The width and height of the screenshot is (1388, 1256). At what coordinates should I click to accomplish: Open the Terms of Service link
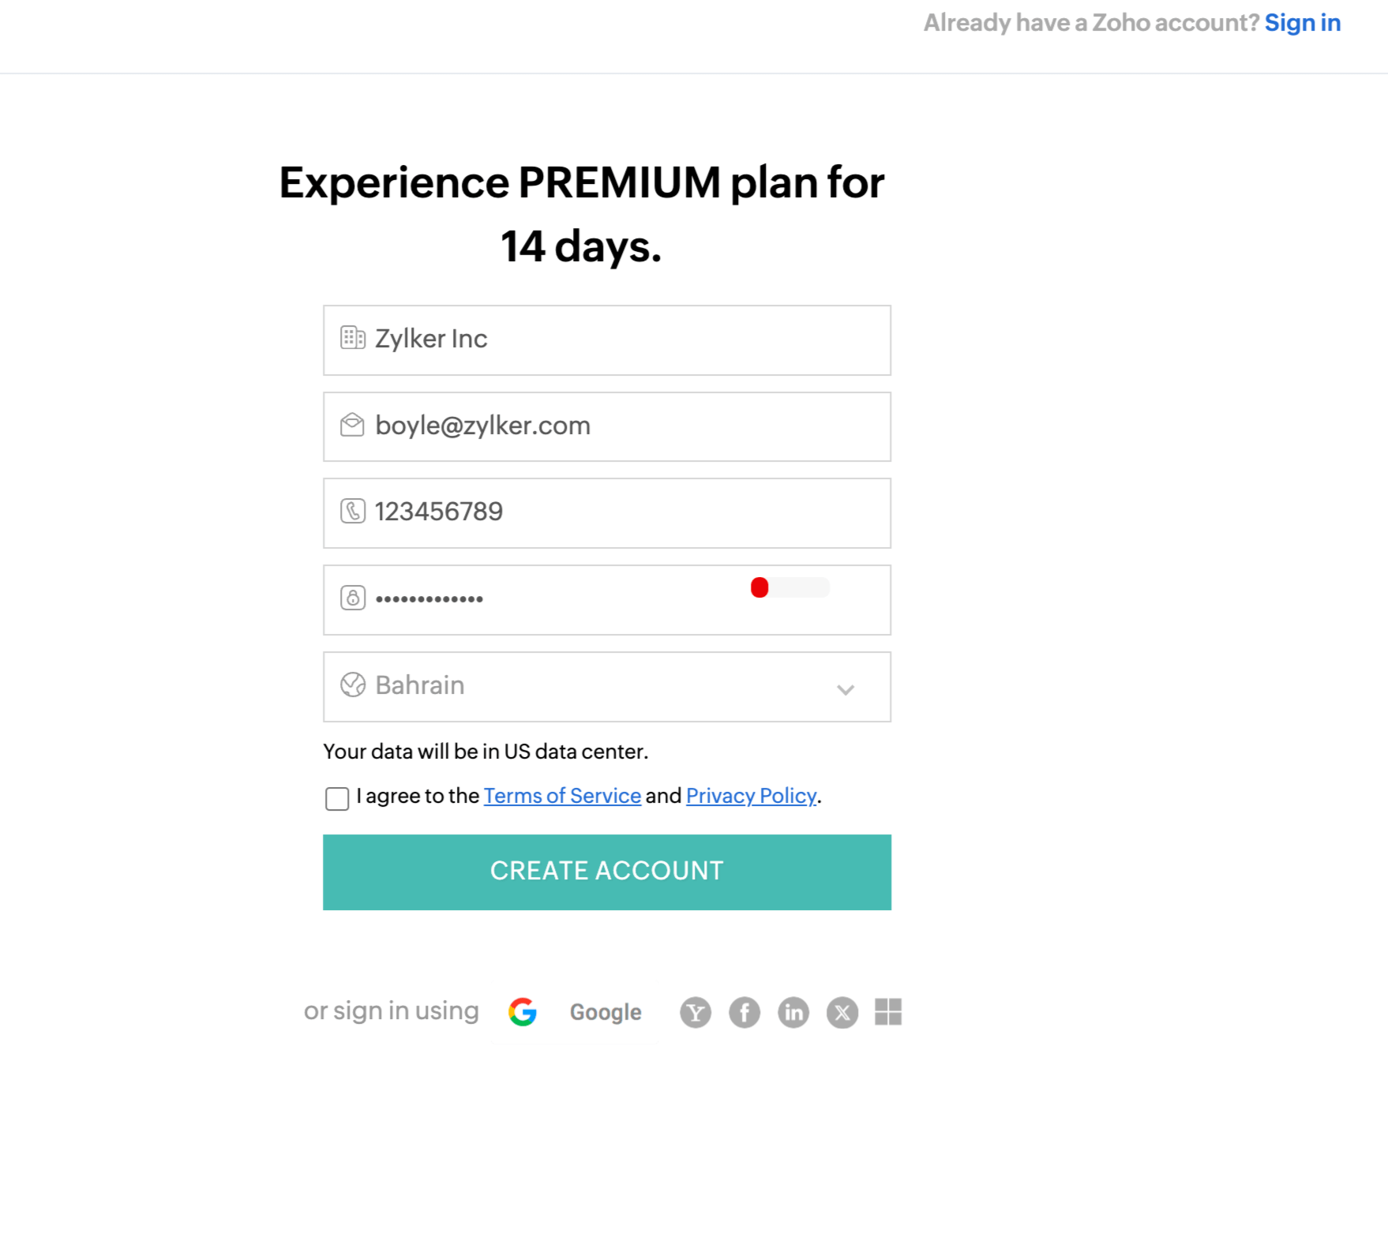coord(562,796)
